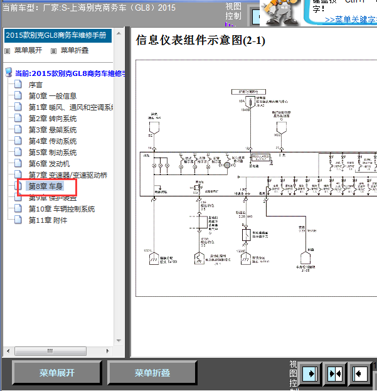The image size is (377, 391).
Task: Click the small list icon before top 菜单展开
Action: click(8, 51)
